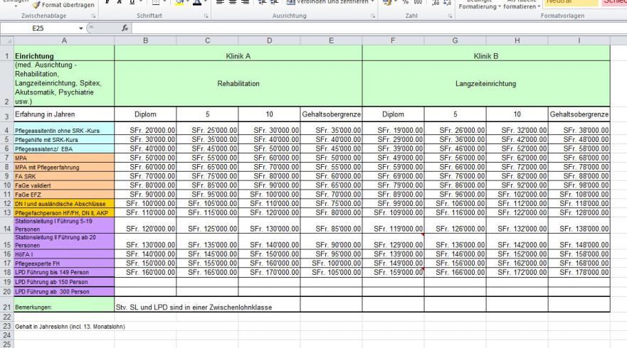627x348 pixels.
Task: Open the Name Box dropdown arrow
Action: tap(80, 28)
